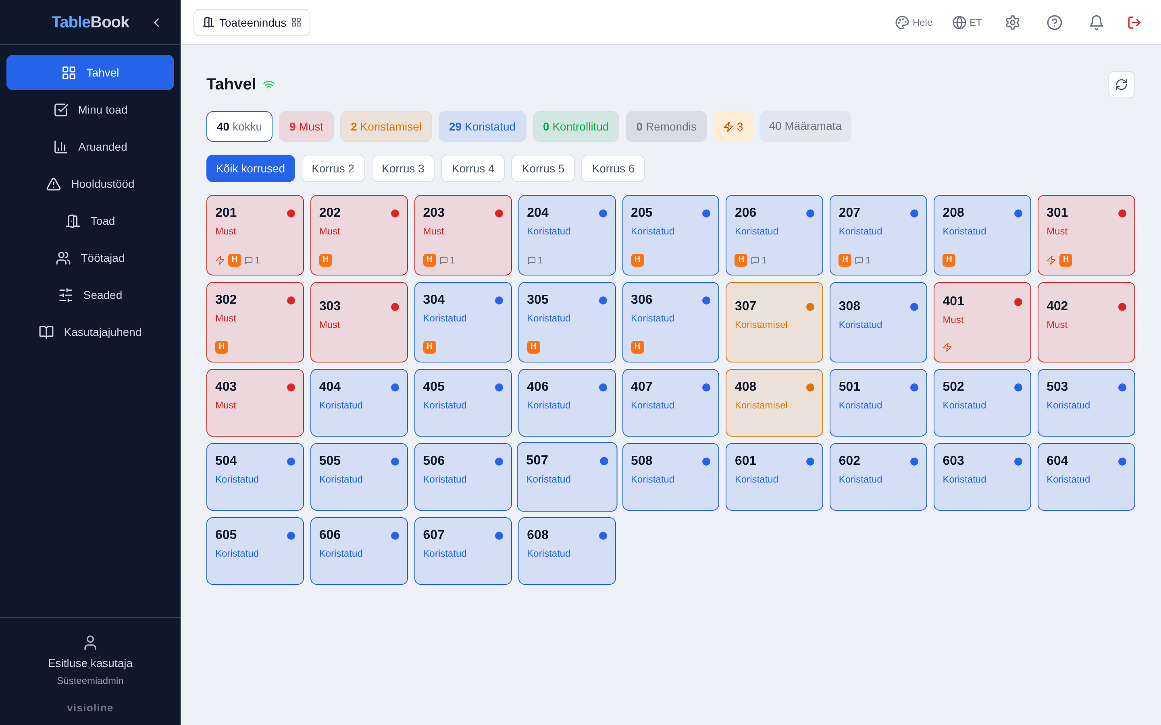The height and width of the screenshot is (725, 1161).
Task: Click the red logout icon
Action: [x=1134, y=23]
